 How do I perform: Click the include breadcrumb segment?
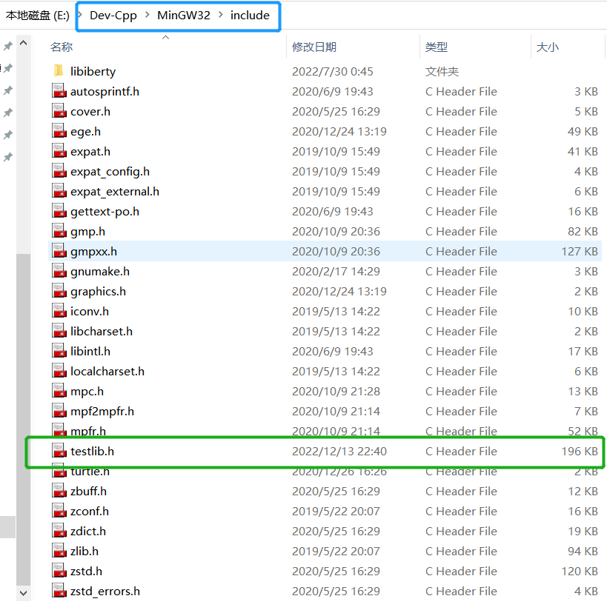tap(250, 16)
